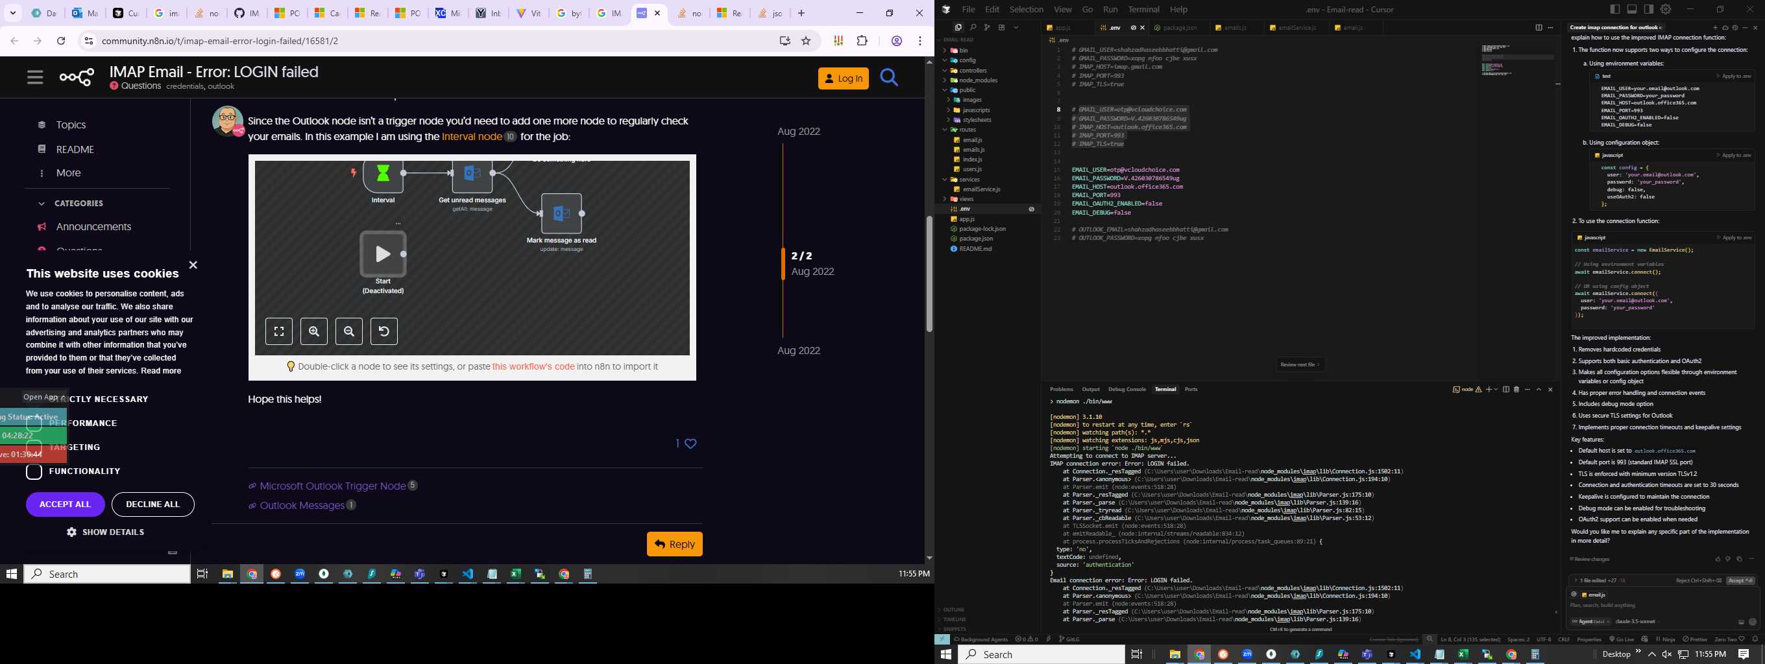This screenshot has height=664, width=1765.
Task: Bookmark this page with the Chrome star icon
Action: [807, 41]
